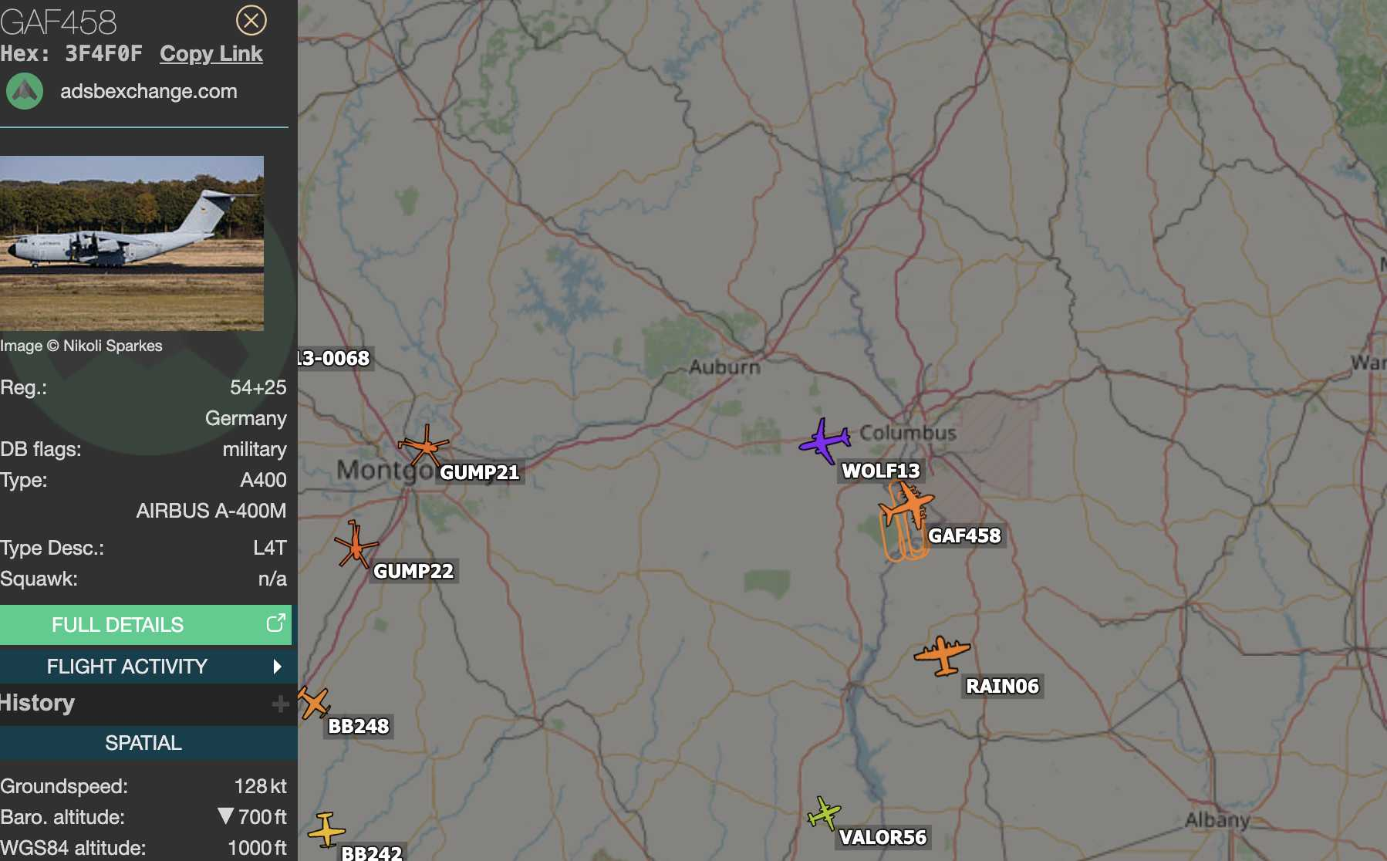Select the GUMP22 helicopter icon

point(356,545)
